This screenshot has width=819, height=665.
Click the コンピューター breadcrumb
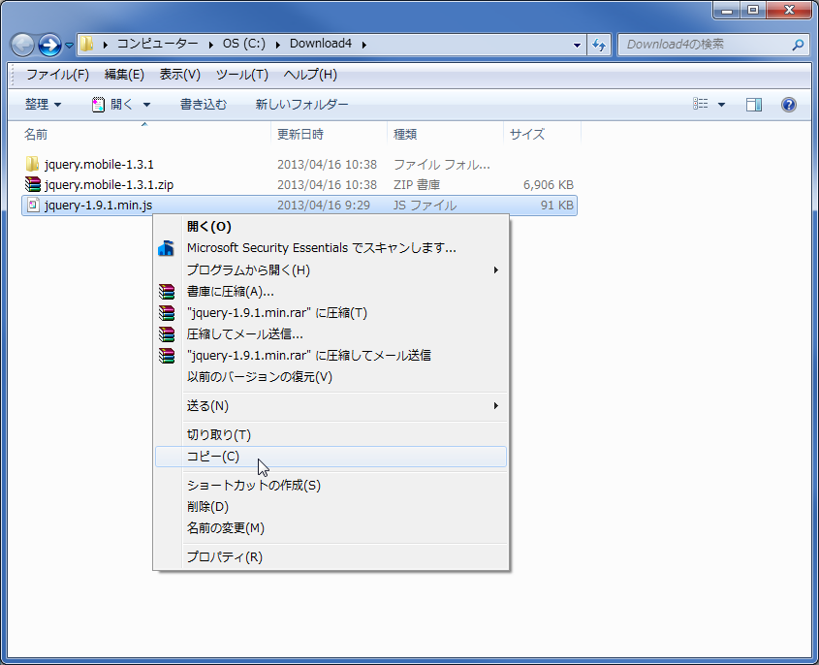click(157, 44)
